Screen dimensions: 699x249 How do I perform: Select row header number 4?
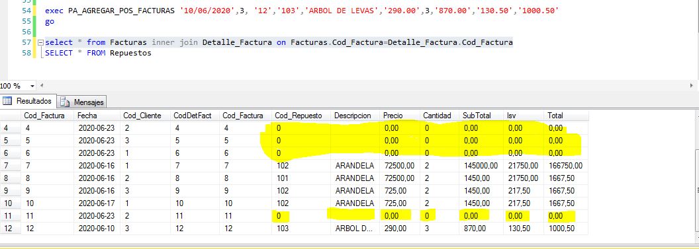point(10,128)
